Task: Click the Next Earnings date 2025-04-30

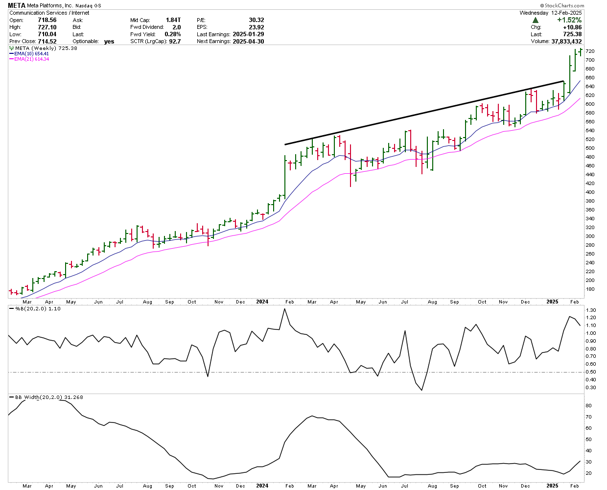Action: pos(248,42)
